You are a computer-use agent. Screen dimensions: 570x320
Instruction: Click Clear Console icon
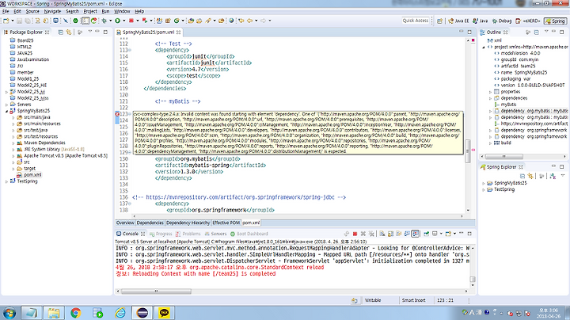tap(382, 234)
